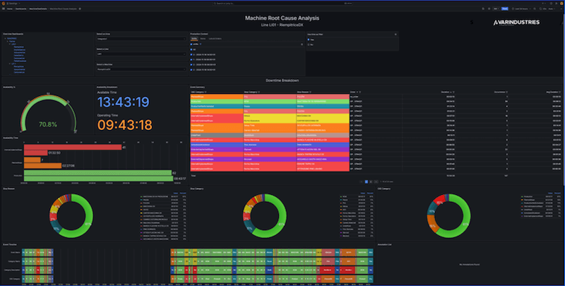Click the Stop Category column filter icon
The width and height of the screenshot is (565, 286).
point(259,92)
